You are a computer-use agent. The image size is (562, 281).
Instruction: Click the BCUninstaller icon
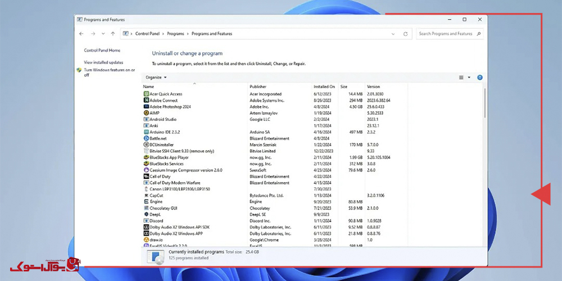point(146,145)
